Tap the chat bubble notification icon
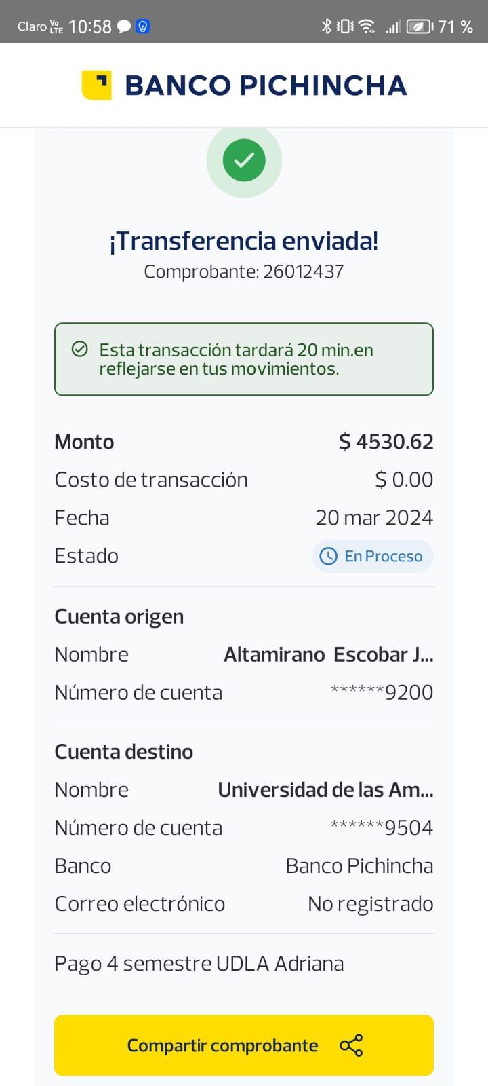Screen dimensions: 488x1086 tap(124, 26)
